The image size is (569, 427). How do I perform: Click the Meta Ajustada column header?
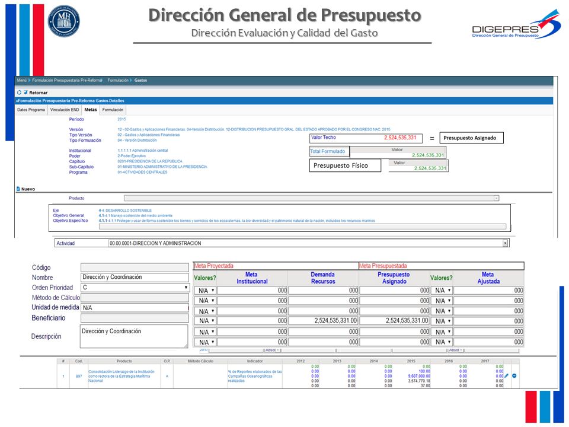pos(488,278)
